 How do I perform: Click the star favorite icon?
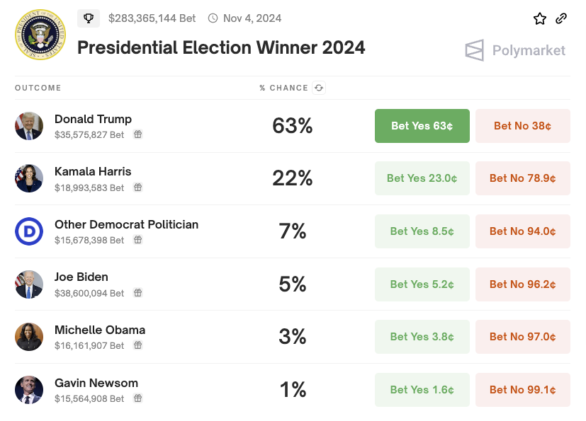[540, 18]
